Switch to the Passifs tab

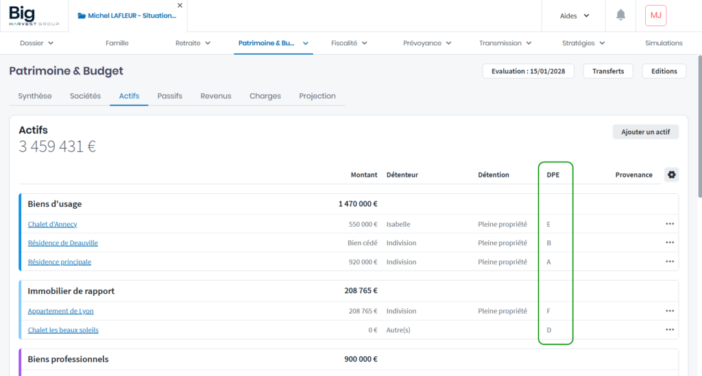click(x=169, y=96)
